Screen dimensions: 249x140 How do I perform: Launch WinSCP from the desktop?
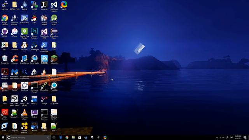(34, 6)
